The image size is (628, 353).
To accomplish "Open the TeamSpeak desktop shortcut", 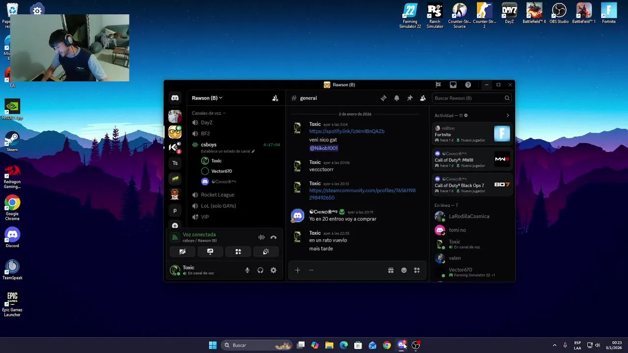I will click(12, 270).
